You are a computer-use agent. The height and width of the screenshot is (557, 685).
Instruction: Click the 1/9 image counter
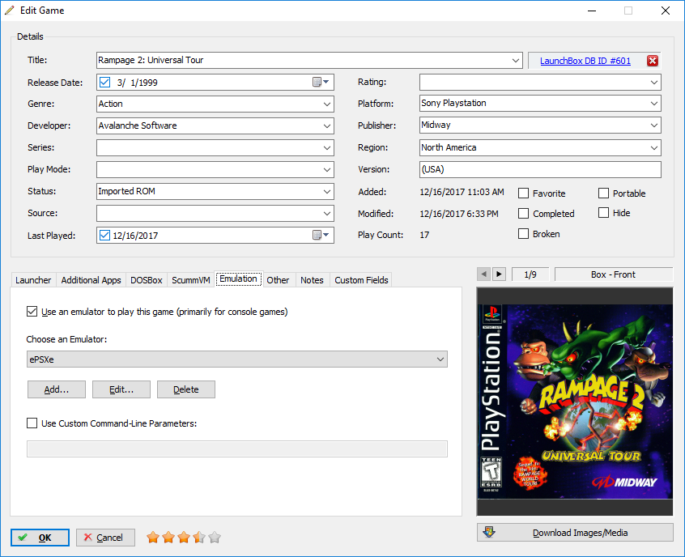click(x=530, y=274)
